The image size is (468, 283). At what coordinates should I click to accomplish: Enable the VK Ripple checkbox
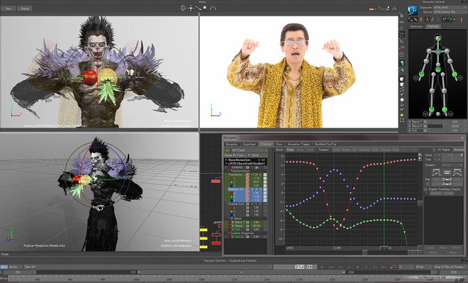[434, 150]
